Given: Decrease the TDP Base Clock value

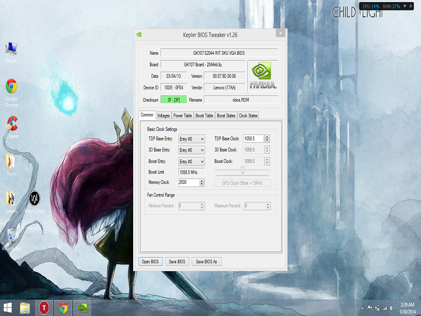Looking at the screenshot, I should tap(267, 141).
